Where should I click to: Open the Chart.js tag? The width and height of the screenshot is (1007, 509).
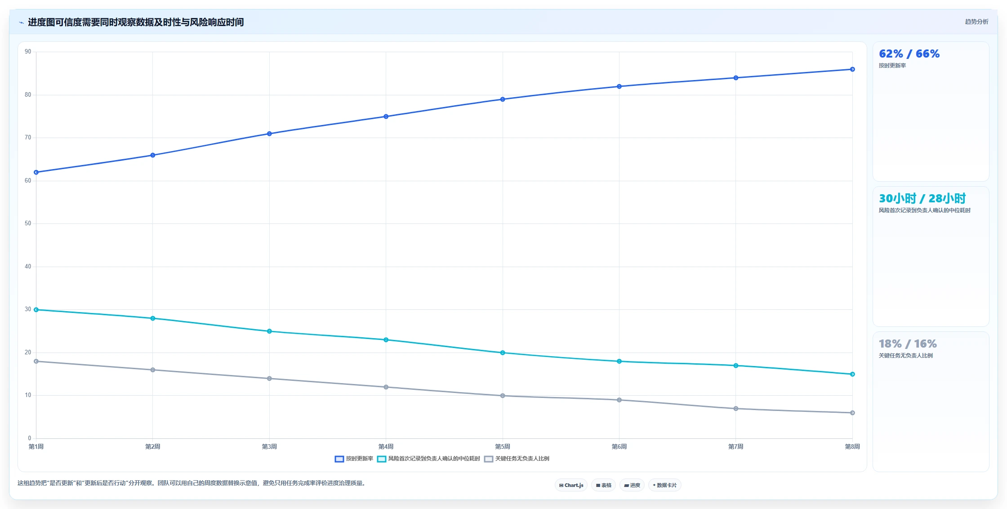click(x=571, y=485)
